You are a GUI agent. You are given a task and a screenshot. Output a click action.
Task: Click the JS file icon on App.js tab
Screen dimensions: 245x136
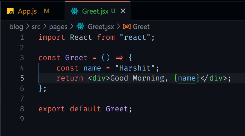click(x=10, y=11)
